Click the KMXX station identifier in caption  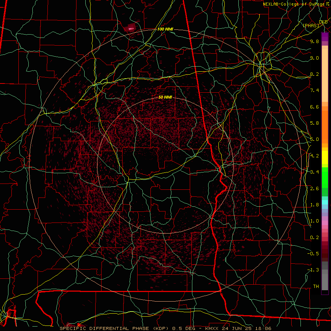pyautogui.click(x=212, y=328)
